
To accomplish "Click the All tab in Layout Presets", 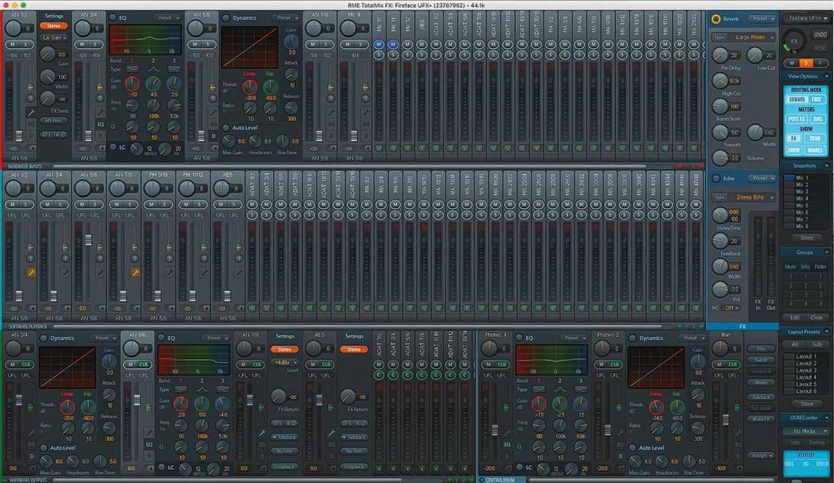I will tap(796, 344).
